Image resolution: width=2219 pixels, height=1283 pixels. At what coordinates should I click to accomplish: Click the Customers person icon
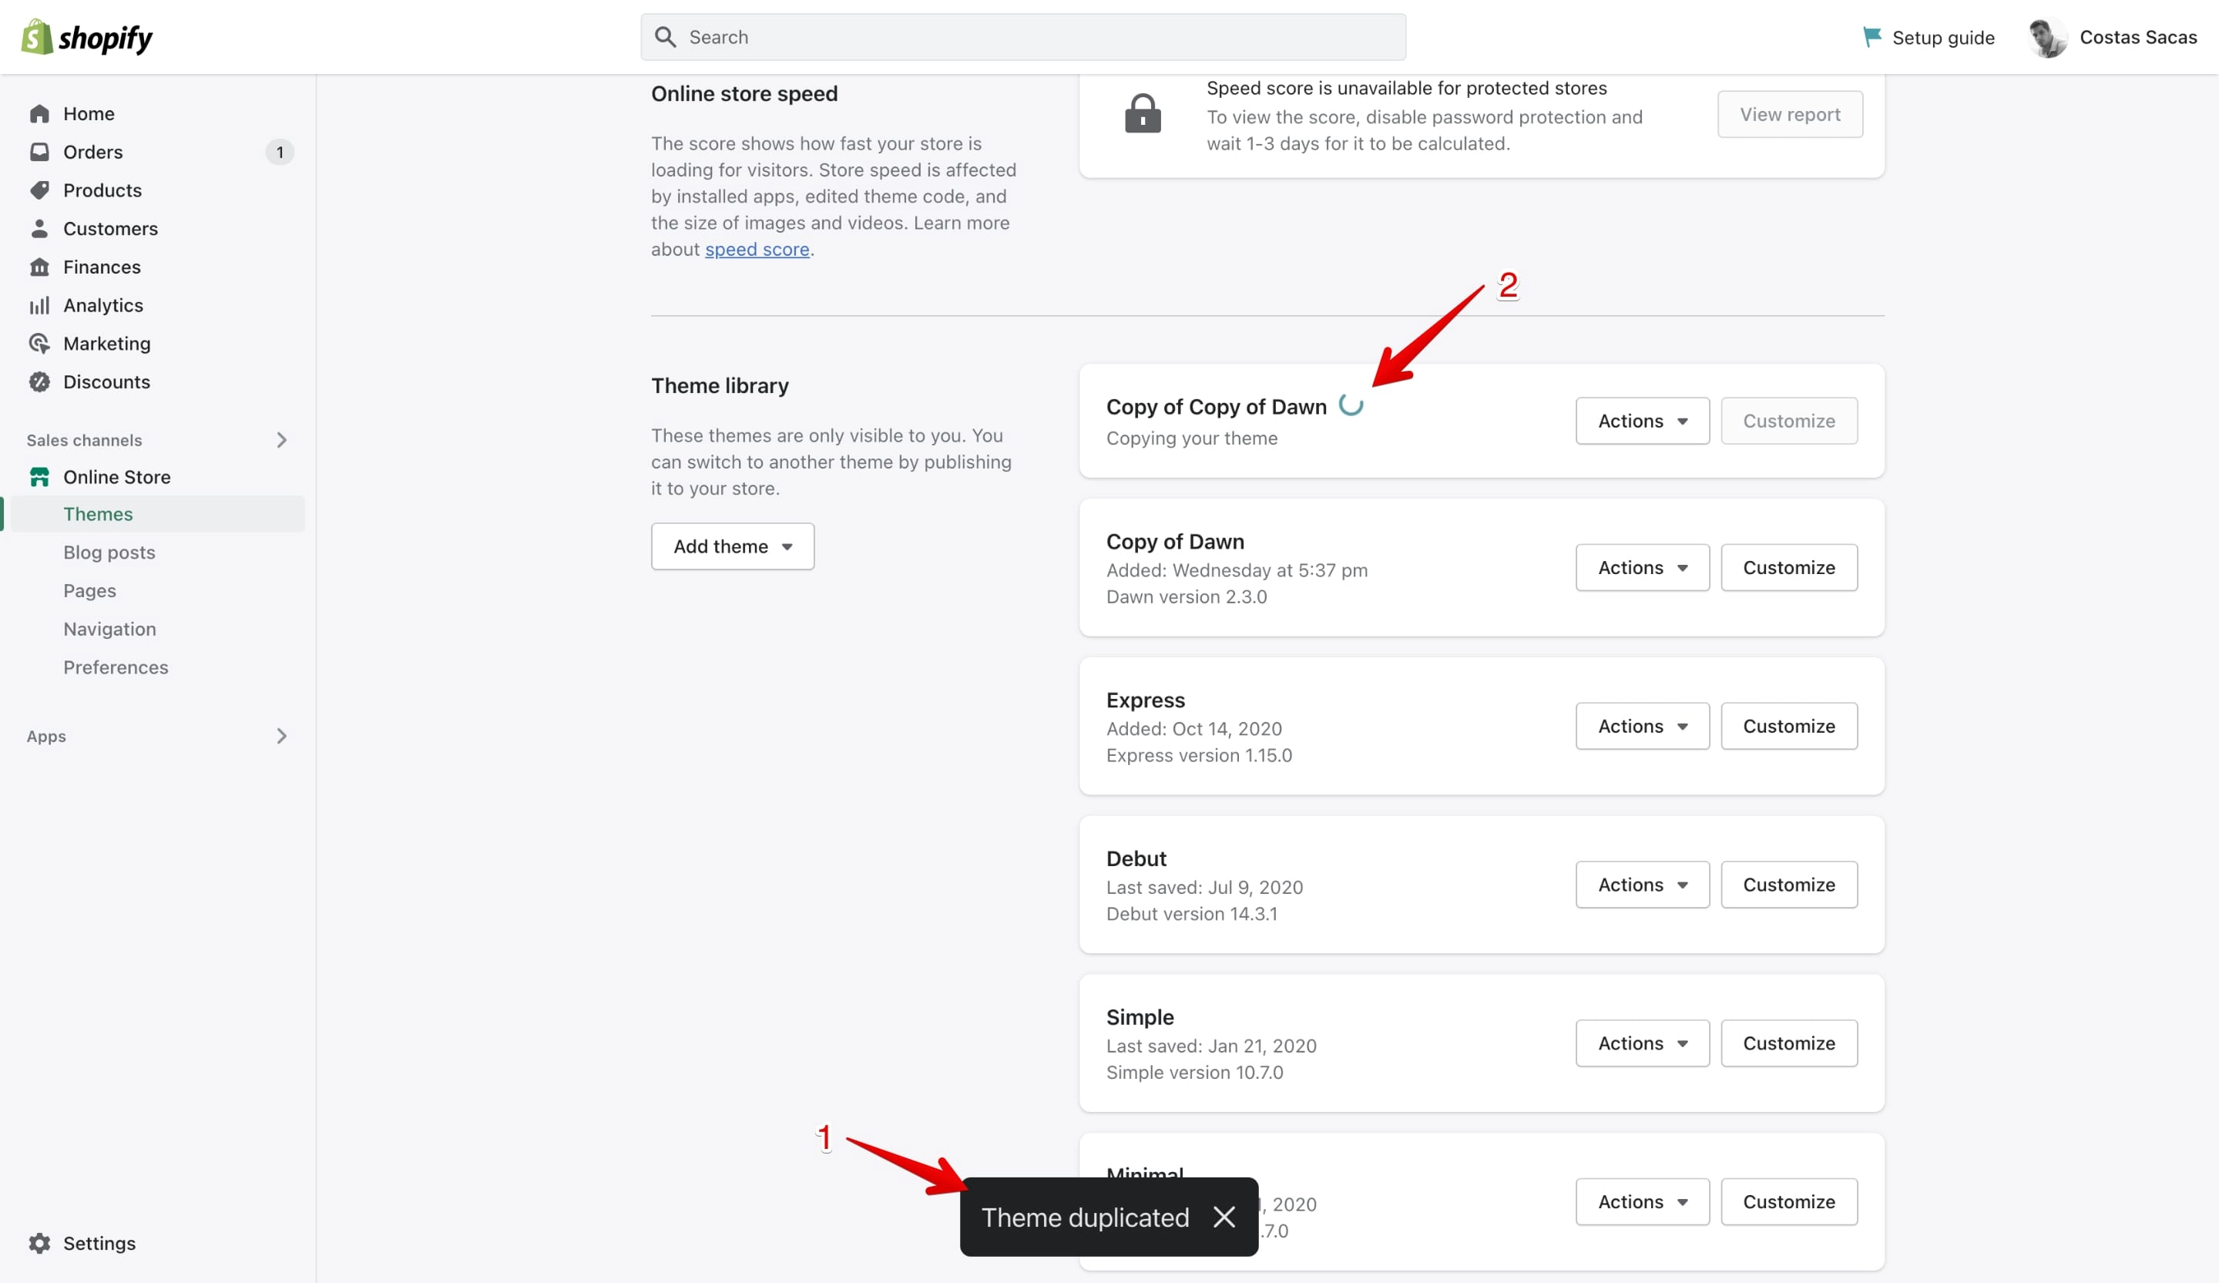pos(39,228)
